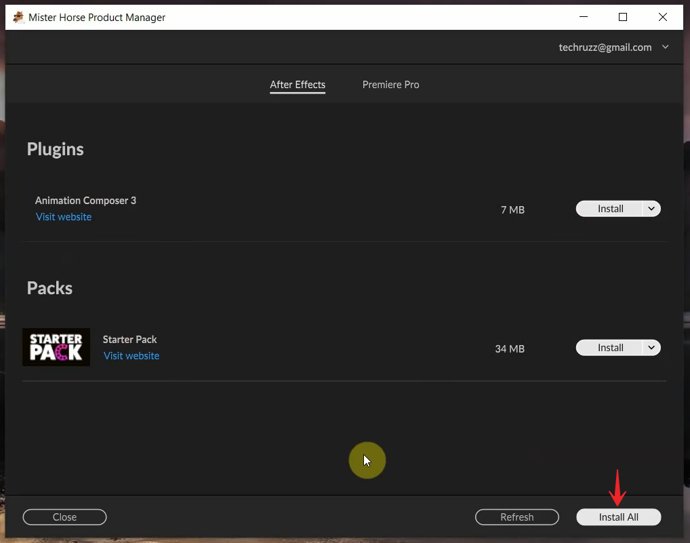Open Visit website link for Animation Composer 3
Image resolution: width=690 pixels, height=543 pixels.
tap(63, 216)
